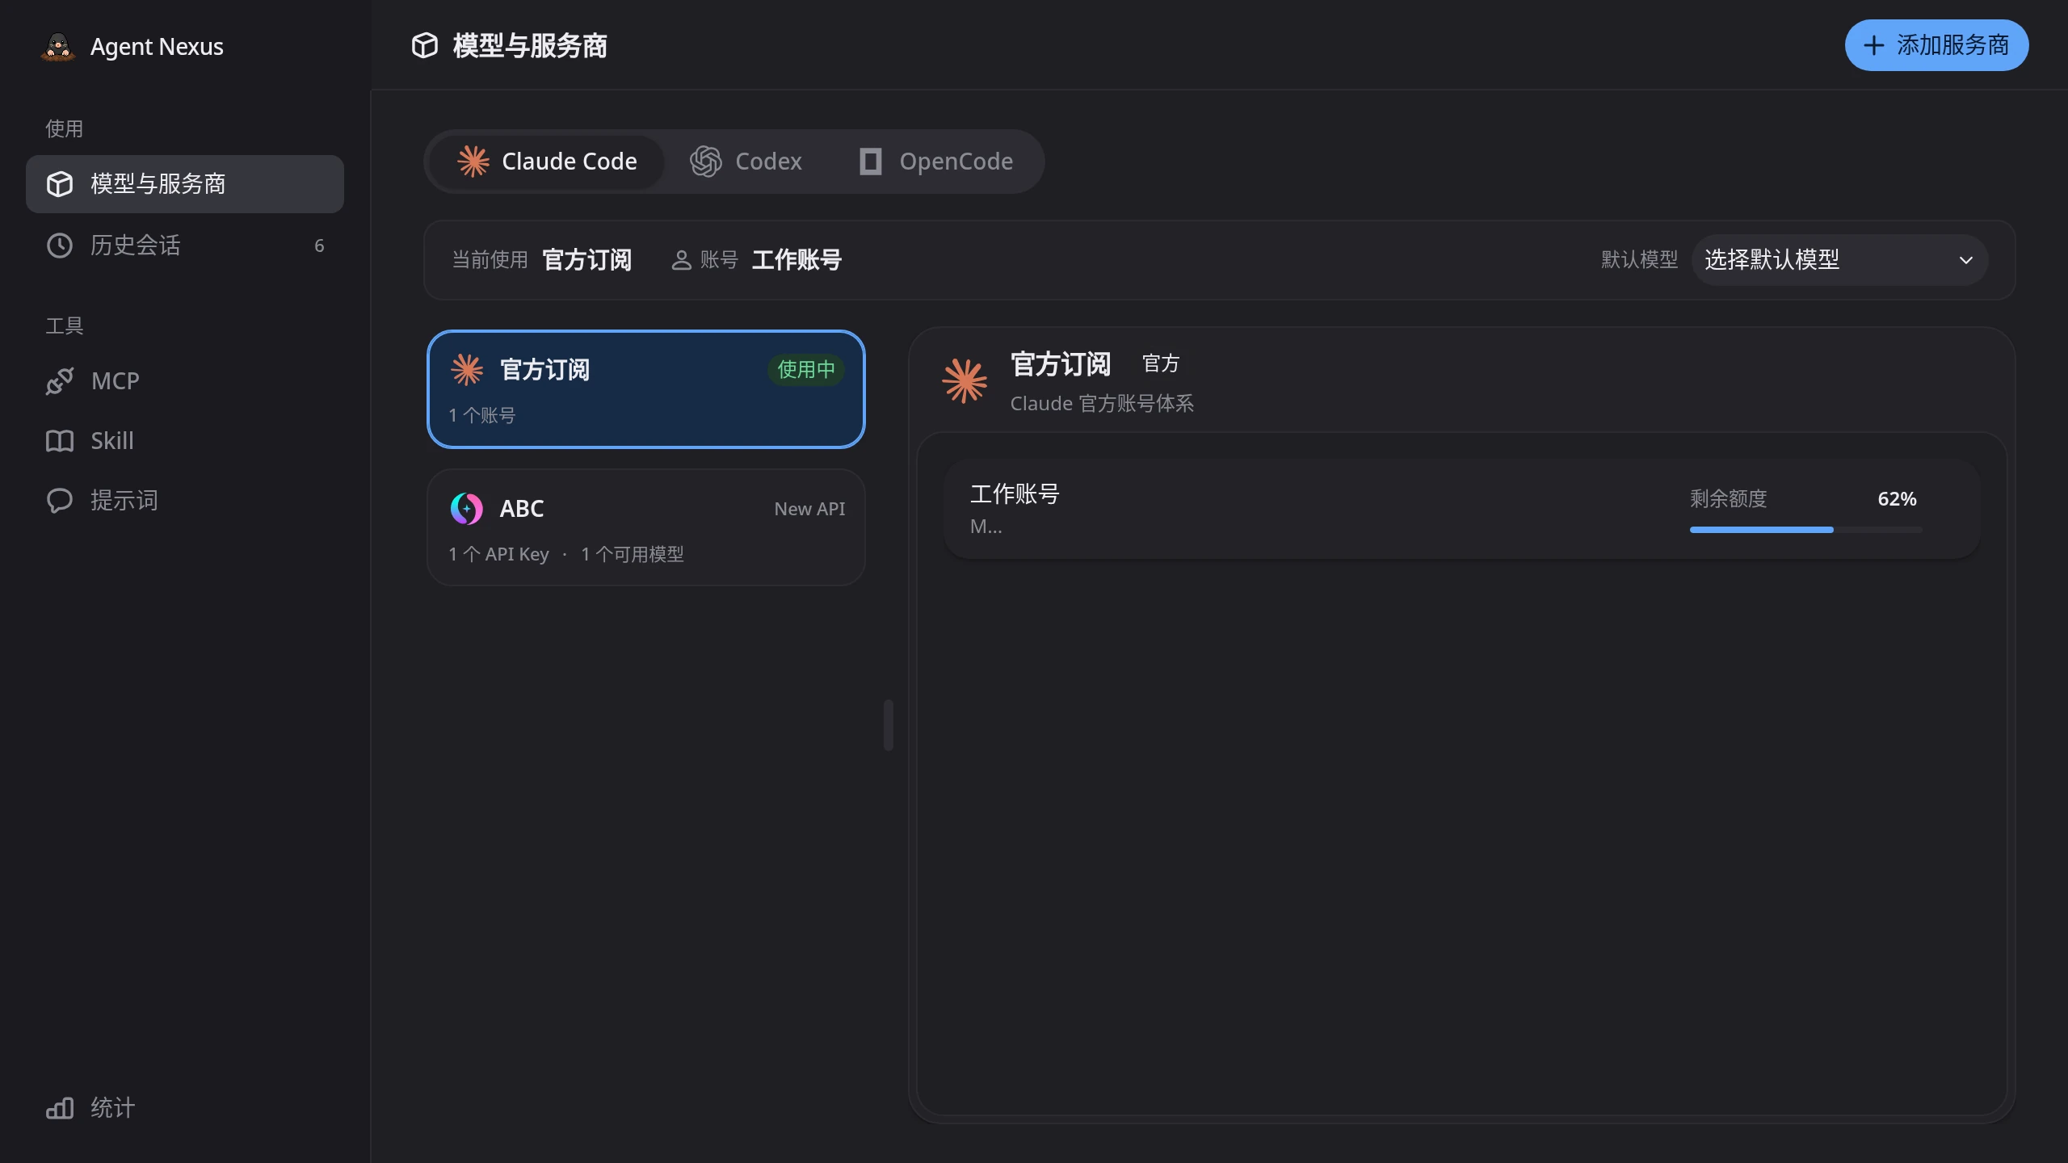The image size is (2068, 1163).
Task: Click the 提示词 chat bubble icon
Action: tap(60, 501)
